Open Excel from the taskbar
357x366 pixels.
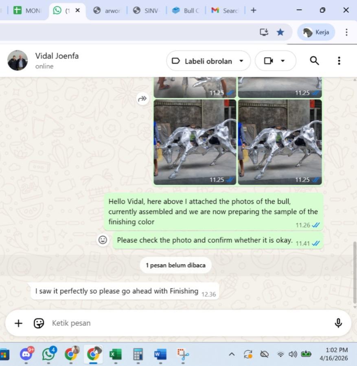pyautogui.click(x=116, y=354)
